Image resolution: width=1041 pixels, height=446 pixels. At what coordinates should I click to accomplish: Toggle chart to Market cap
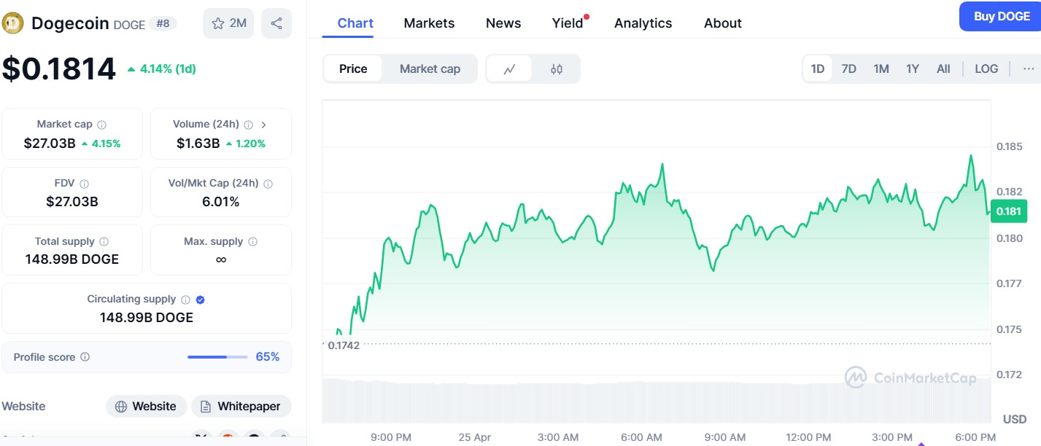[x=430, y=69]
